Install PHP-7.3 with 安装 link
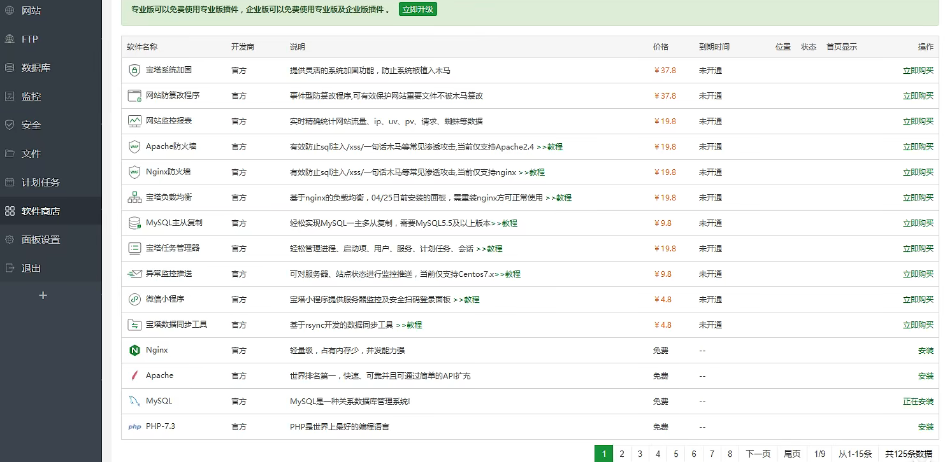945x462 pixels. pos(926,427)
